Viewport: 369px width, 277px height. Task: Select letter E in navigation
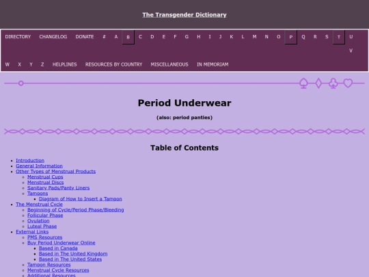(164, 37)
